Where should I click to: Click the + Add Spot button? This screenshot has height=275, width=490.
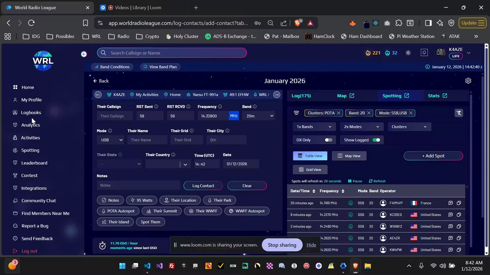pyautogui.click(x=433, y=156)
